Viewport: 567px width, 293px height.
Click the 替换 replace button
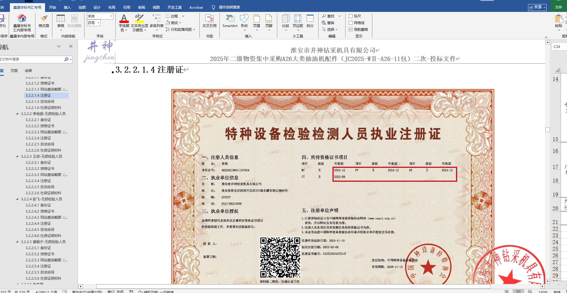click(328, 23)
